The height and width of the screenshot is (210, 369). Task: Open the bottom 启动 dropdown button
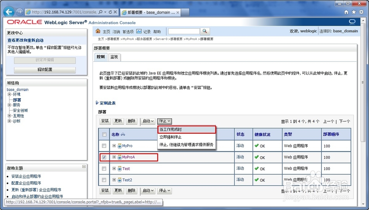[148, 191]
